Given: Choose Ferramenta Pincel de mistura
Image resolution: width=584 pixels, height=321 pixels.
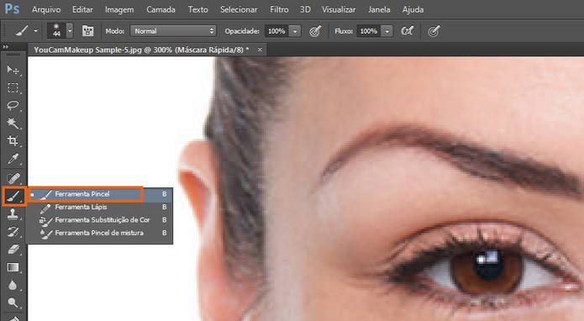Looking at the screenshot, I should 99,233.
